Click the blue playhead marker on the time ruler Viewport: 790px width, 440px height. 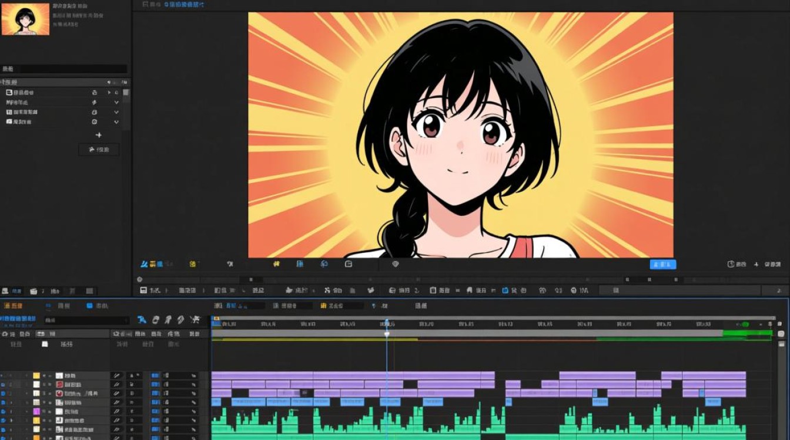(x=387, y=323)
